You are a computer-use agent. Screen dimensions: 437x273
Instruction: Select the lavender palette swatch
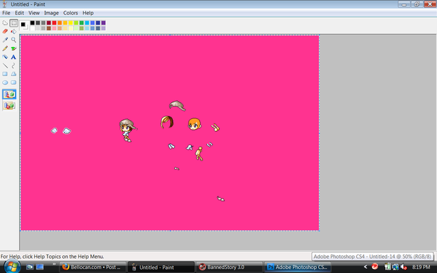[103, 28]
